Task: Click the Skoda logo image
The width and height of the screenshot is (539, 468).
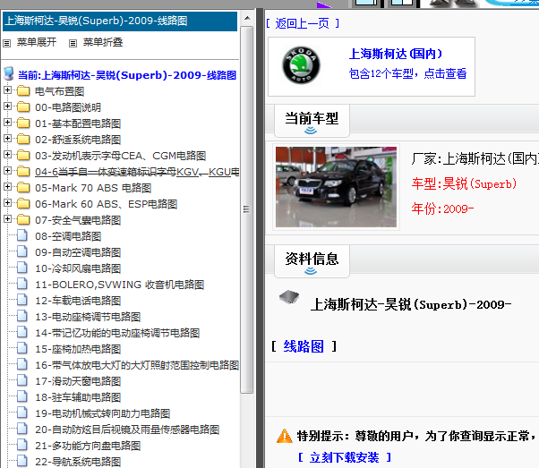Action: coord(301,65)
